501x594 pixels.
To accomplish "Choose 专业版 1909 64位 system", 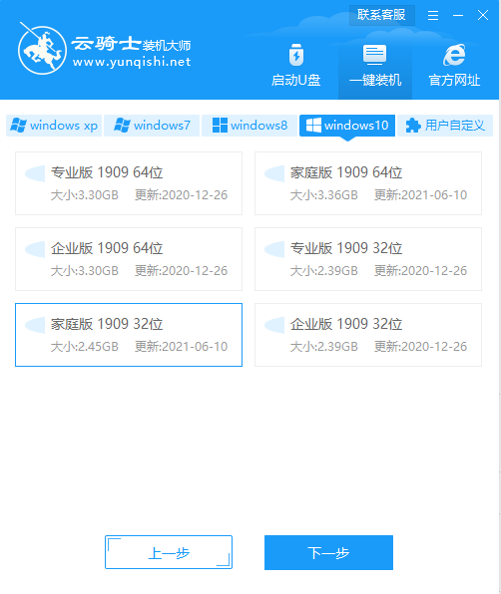I will click(129, 183).
